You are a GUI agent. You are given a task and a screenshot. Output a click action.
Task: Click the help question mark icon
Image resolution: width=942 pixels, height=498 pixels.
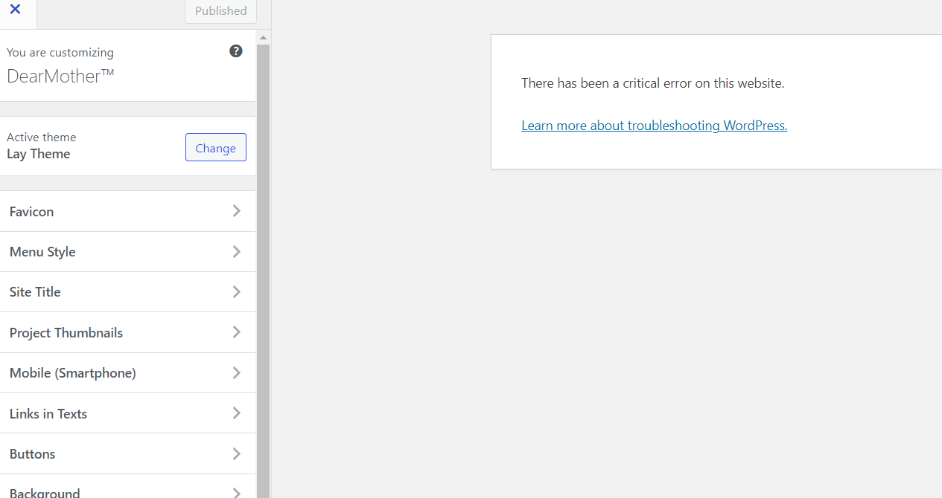pos(236,51)
